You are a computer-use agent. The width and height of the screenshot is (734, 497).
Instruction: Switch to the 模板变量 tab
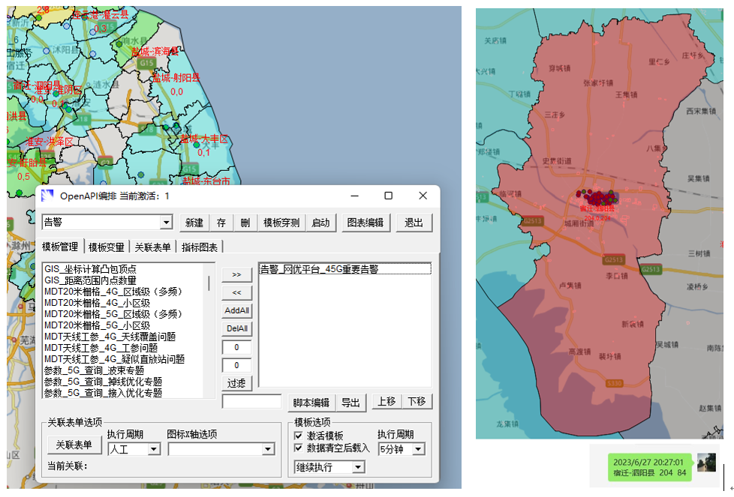tap(106, 247)
